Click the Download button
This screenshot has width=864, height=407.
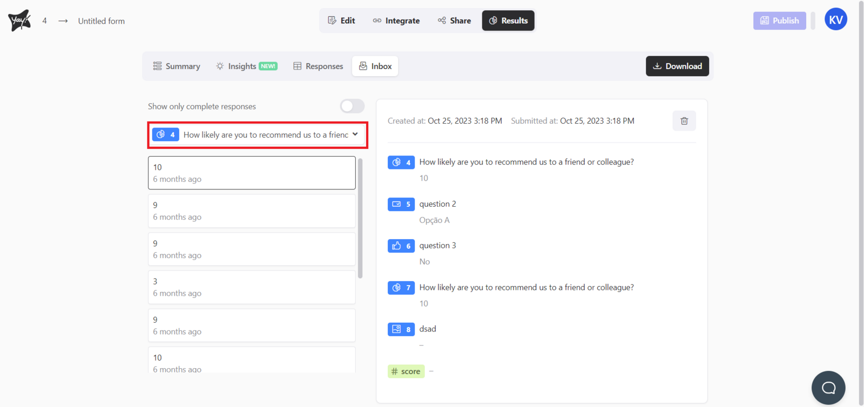point(677,66)
